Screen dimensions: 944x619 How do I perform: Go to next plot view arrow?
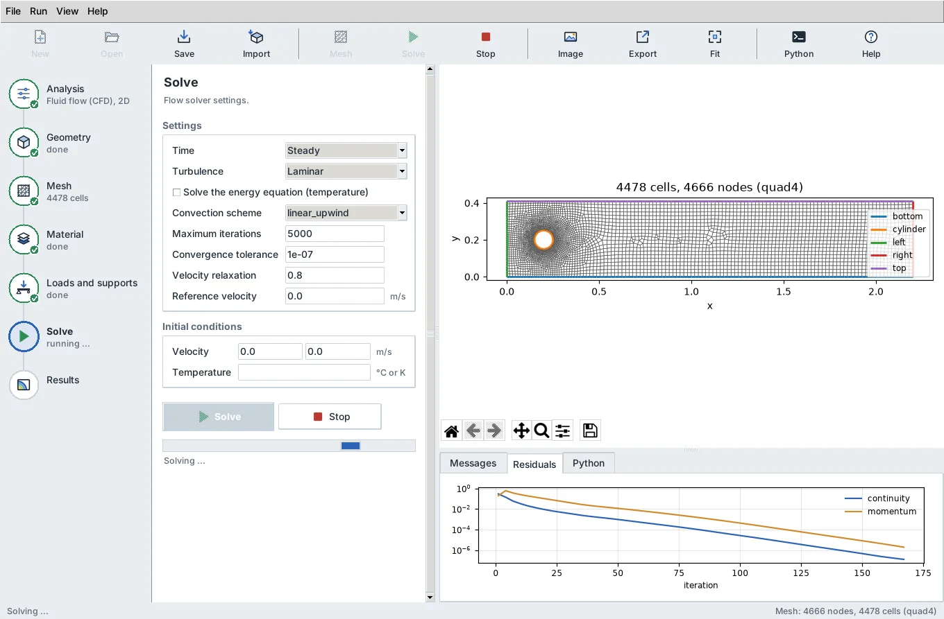point(494,430)
